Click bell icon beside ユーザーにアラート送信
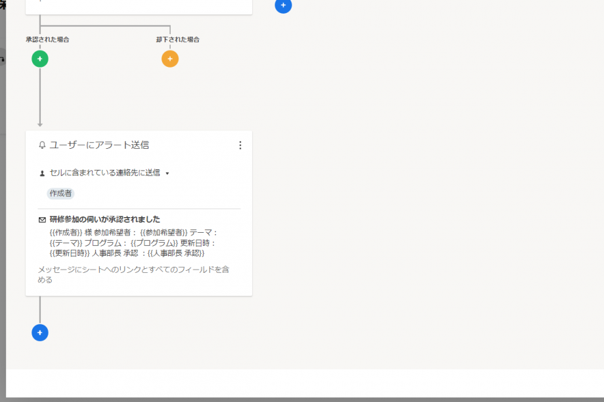 point(43,145)
